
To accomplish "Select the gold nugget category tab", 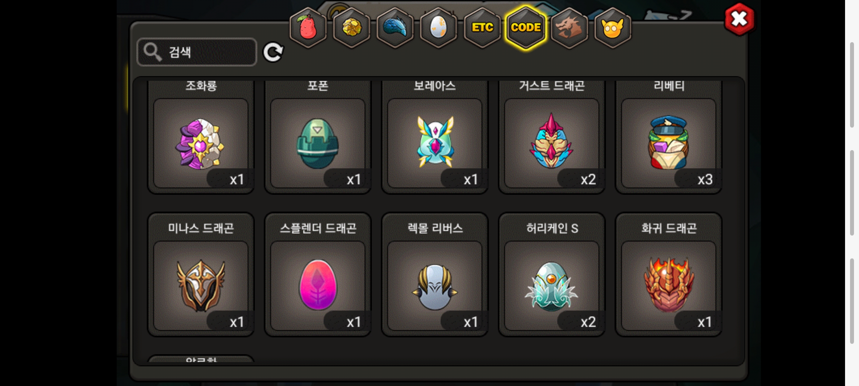I will coord(351,27).
